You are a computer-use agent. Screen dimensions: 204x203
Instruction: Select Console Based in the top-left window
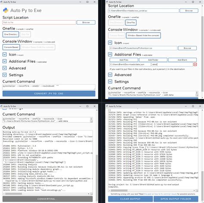[x=11, y=47]
